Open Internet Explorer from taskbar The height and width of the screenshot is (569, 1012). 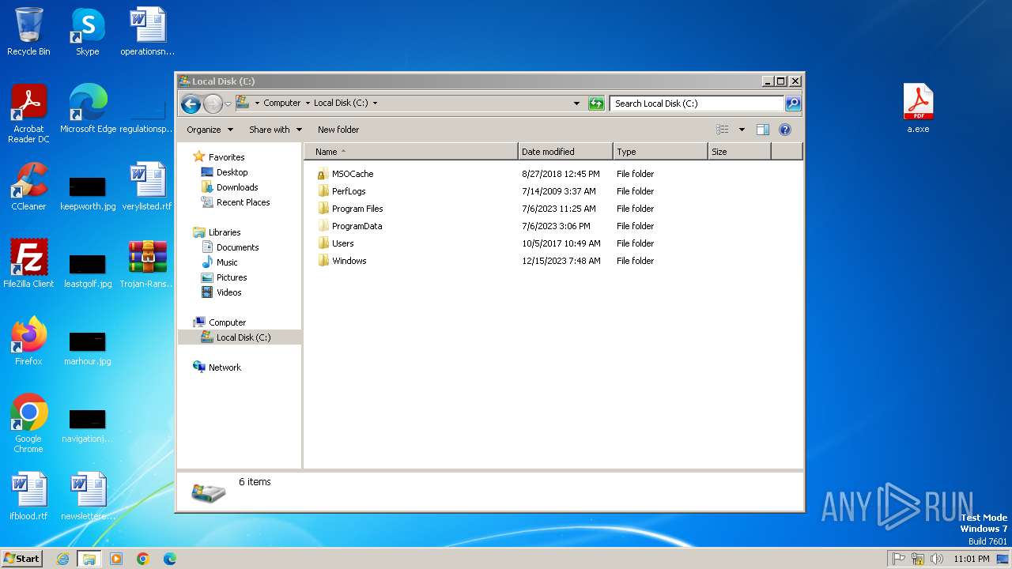coord(62,559)
